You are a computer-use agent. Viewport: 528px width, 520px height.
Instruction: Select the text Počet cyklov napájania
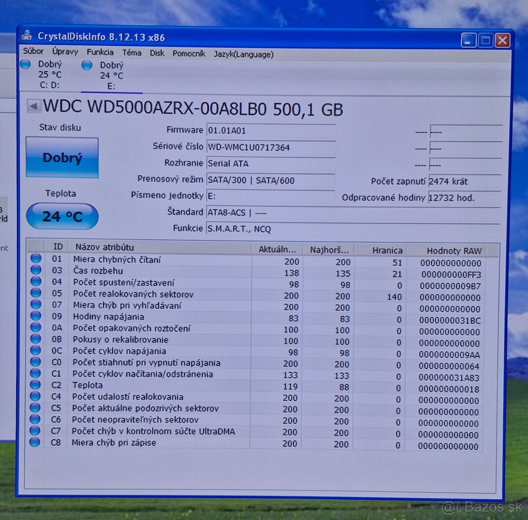pos(119,351)
